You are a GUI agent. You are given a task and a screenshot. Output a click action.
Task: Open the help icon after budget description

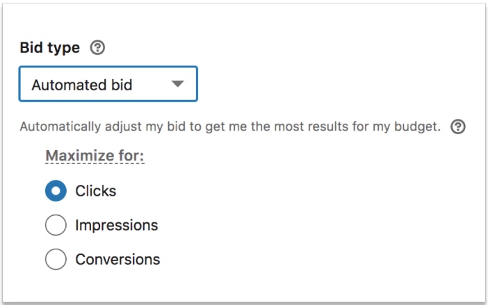(x=457, y=127)
